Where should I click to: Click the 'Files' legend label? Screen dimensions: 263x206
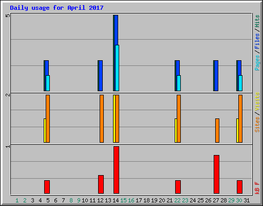tap(257, 41)
